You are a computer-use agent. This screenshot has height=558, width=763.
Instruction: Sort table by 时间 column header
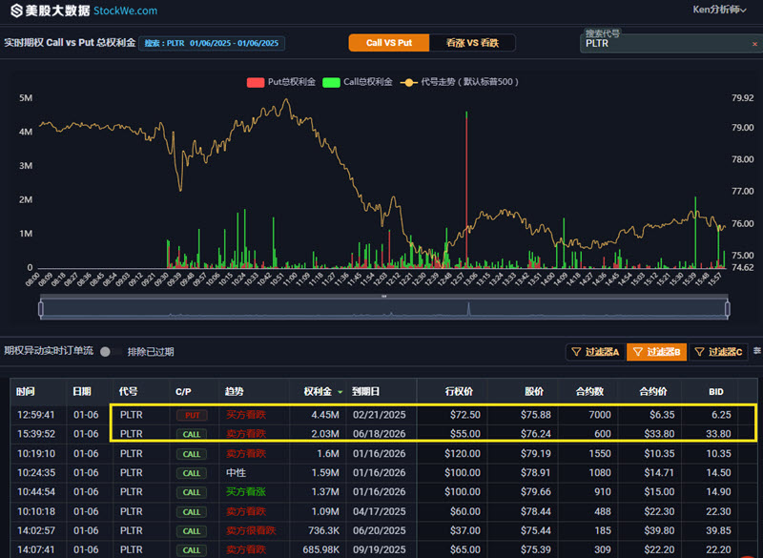tap(25, 392)
